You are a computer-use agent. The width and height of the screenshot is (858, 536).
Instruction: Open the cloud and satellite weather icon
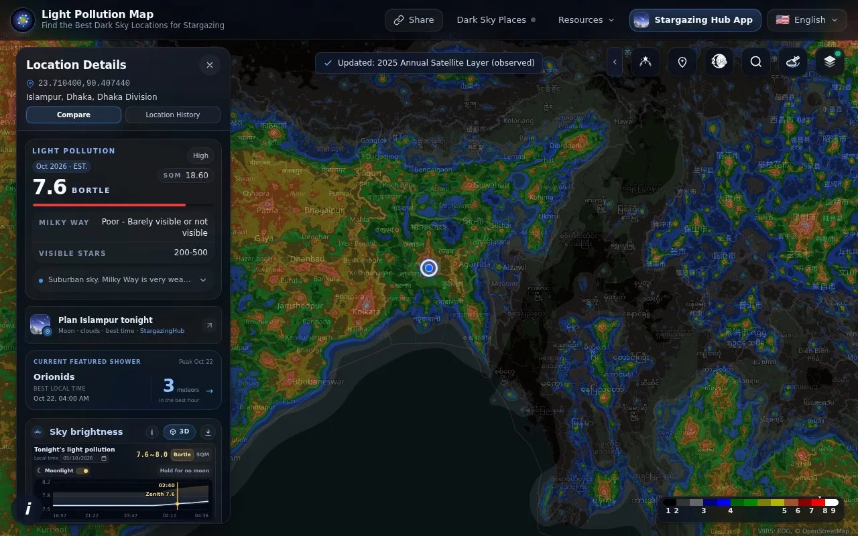pyautogui.click(x=793, y=62)
